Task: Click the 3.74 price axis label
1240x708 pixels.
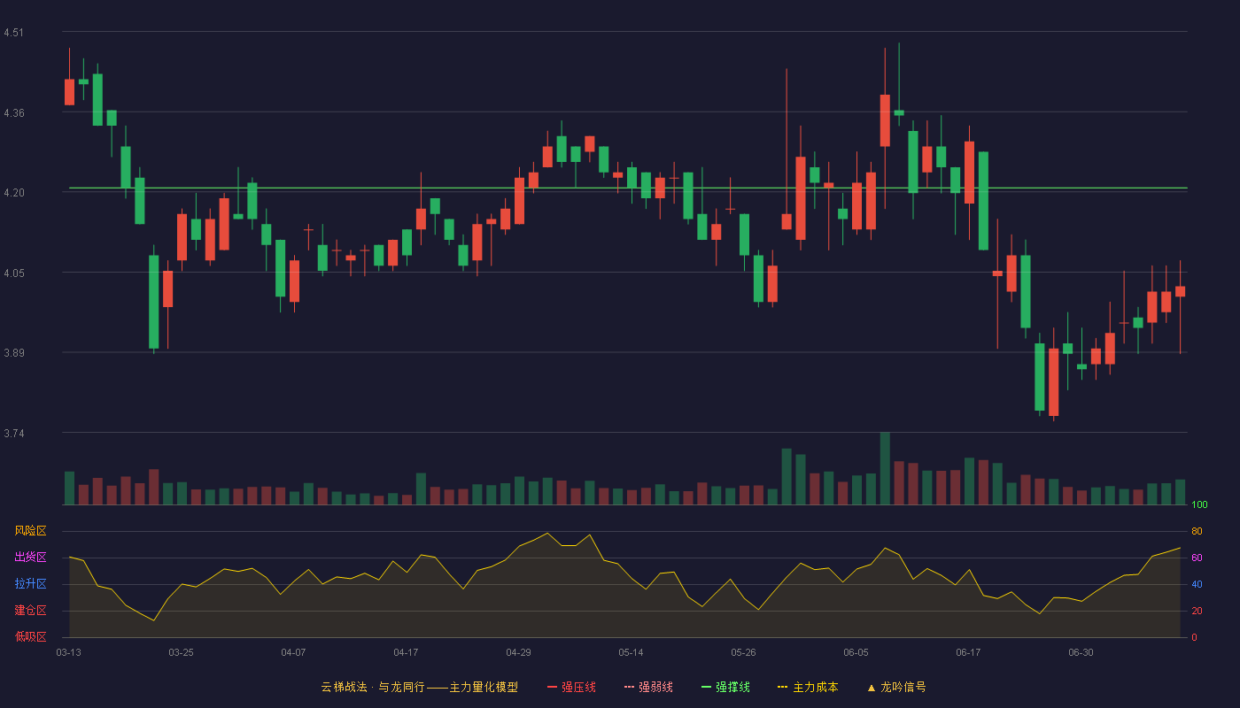Action: click(x=13, y=434)
